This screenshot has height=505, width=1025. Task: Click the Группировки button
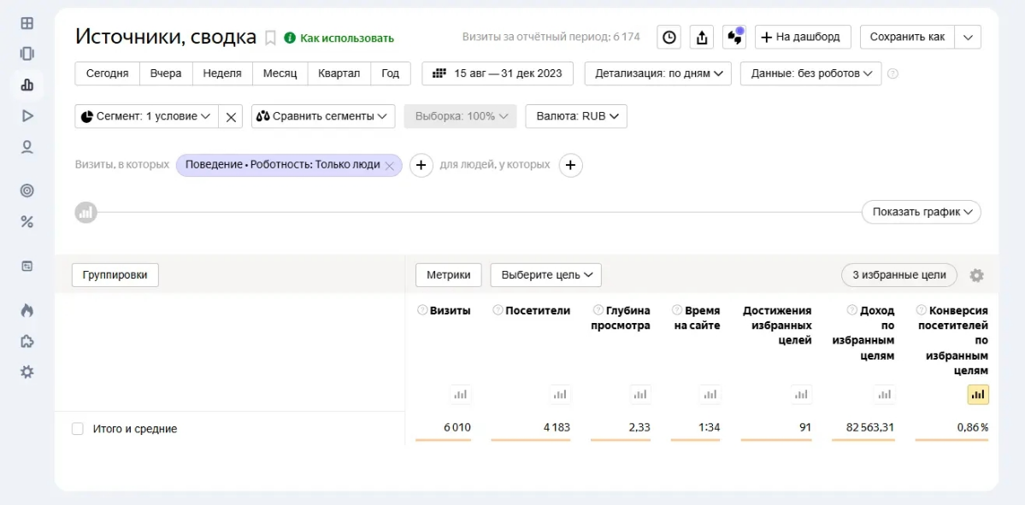(115, 275)
